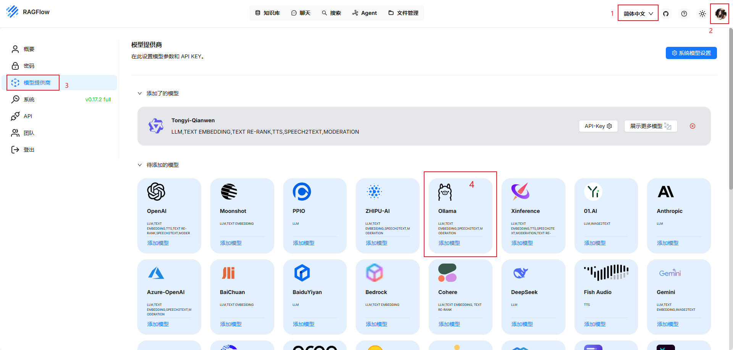Click 添加模型 under DeepSeek
The height and width of the screenshot is (350, 733).
pos(522,324)
